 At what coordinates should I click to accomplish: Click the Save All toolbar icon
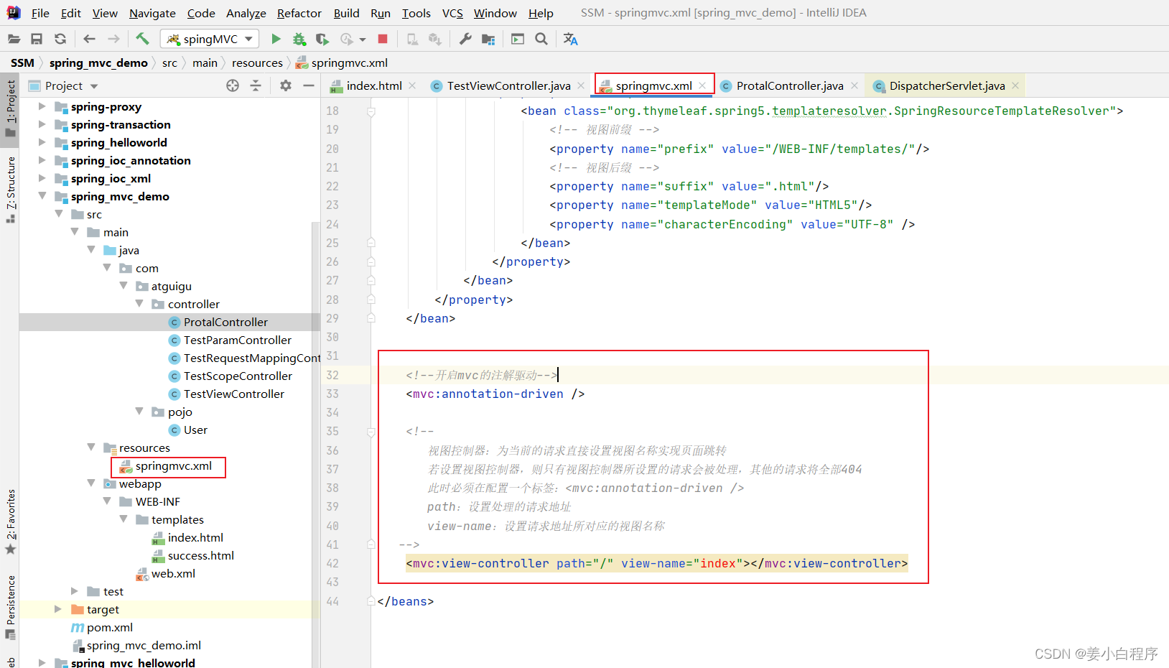[x=37, y=39]
